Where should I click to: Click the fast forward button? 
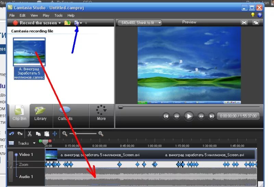201,116
